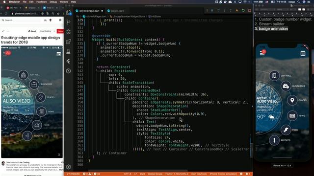314x176 pixels.
Task: Open Pinterest messages chat icon
Action: [x=60, y=20]
